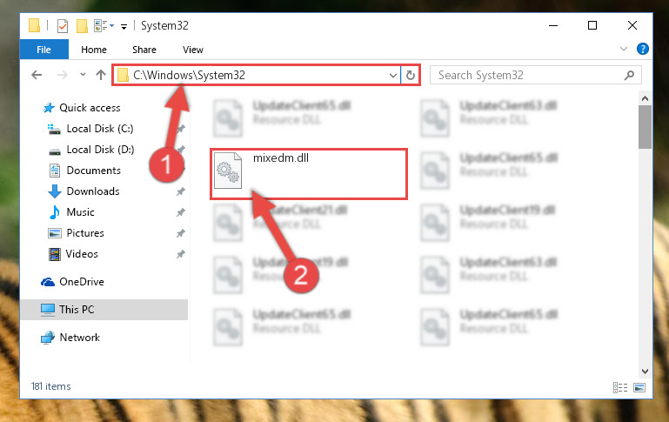This screenshot has height=422, width=669.
Task: Open the Help question mark icon
Action: pos(643,49)
